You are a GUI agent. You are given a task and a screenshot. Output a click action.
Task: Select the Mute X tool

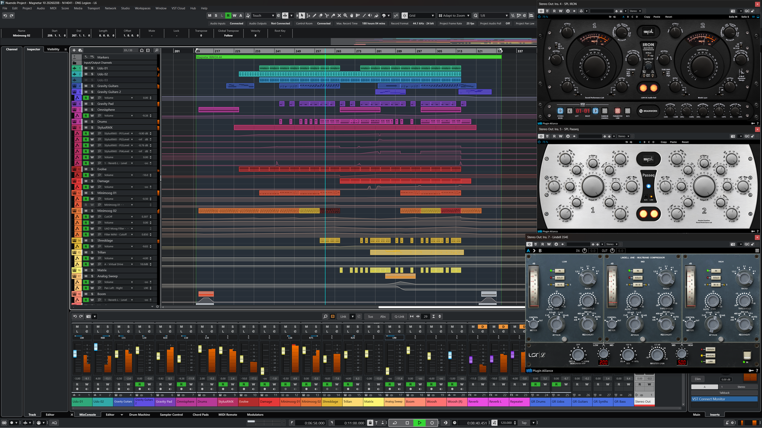[339, 16]
